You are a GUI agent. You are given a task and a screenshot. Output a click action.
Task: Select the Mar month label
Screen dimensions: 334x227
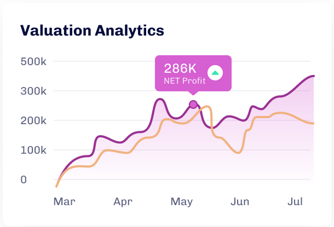64,202
